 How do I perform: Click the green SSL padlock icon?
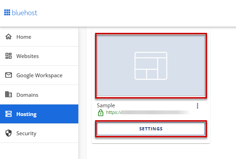(x=101, y=113)
